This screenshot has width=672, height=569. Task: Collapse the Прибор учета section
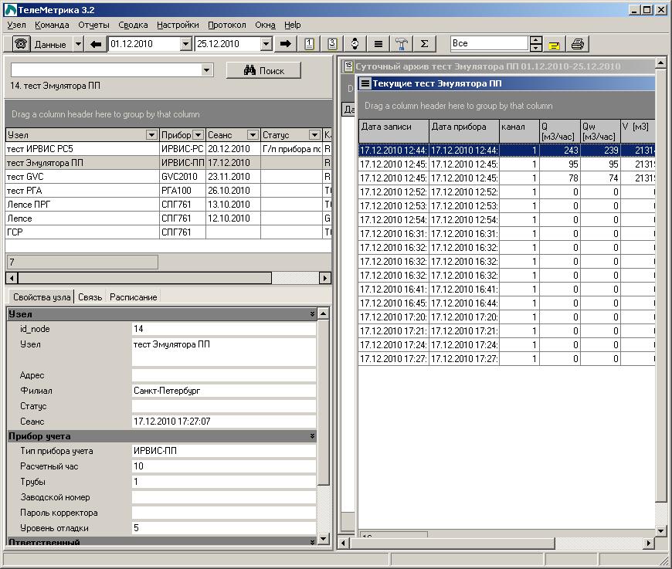point(312,436)
